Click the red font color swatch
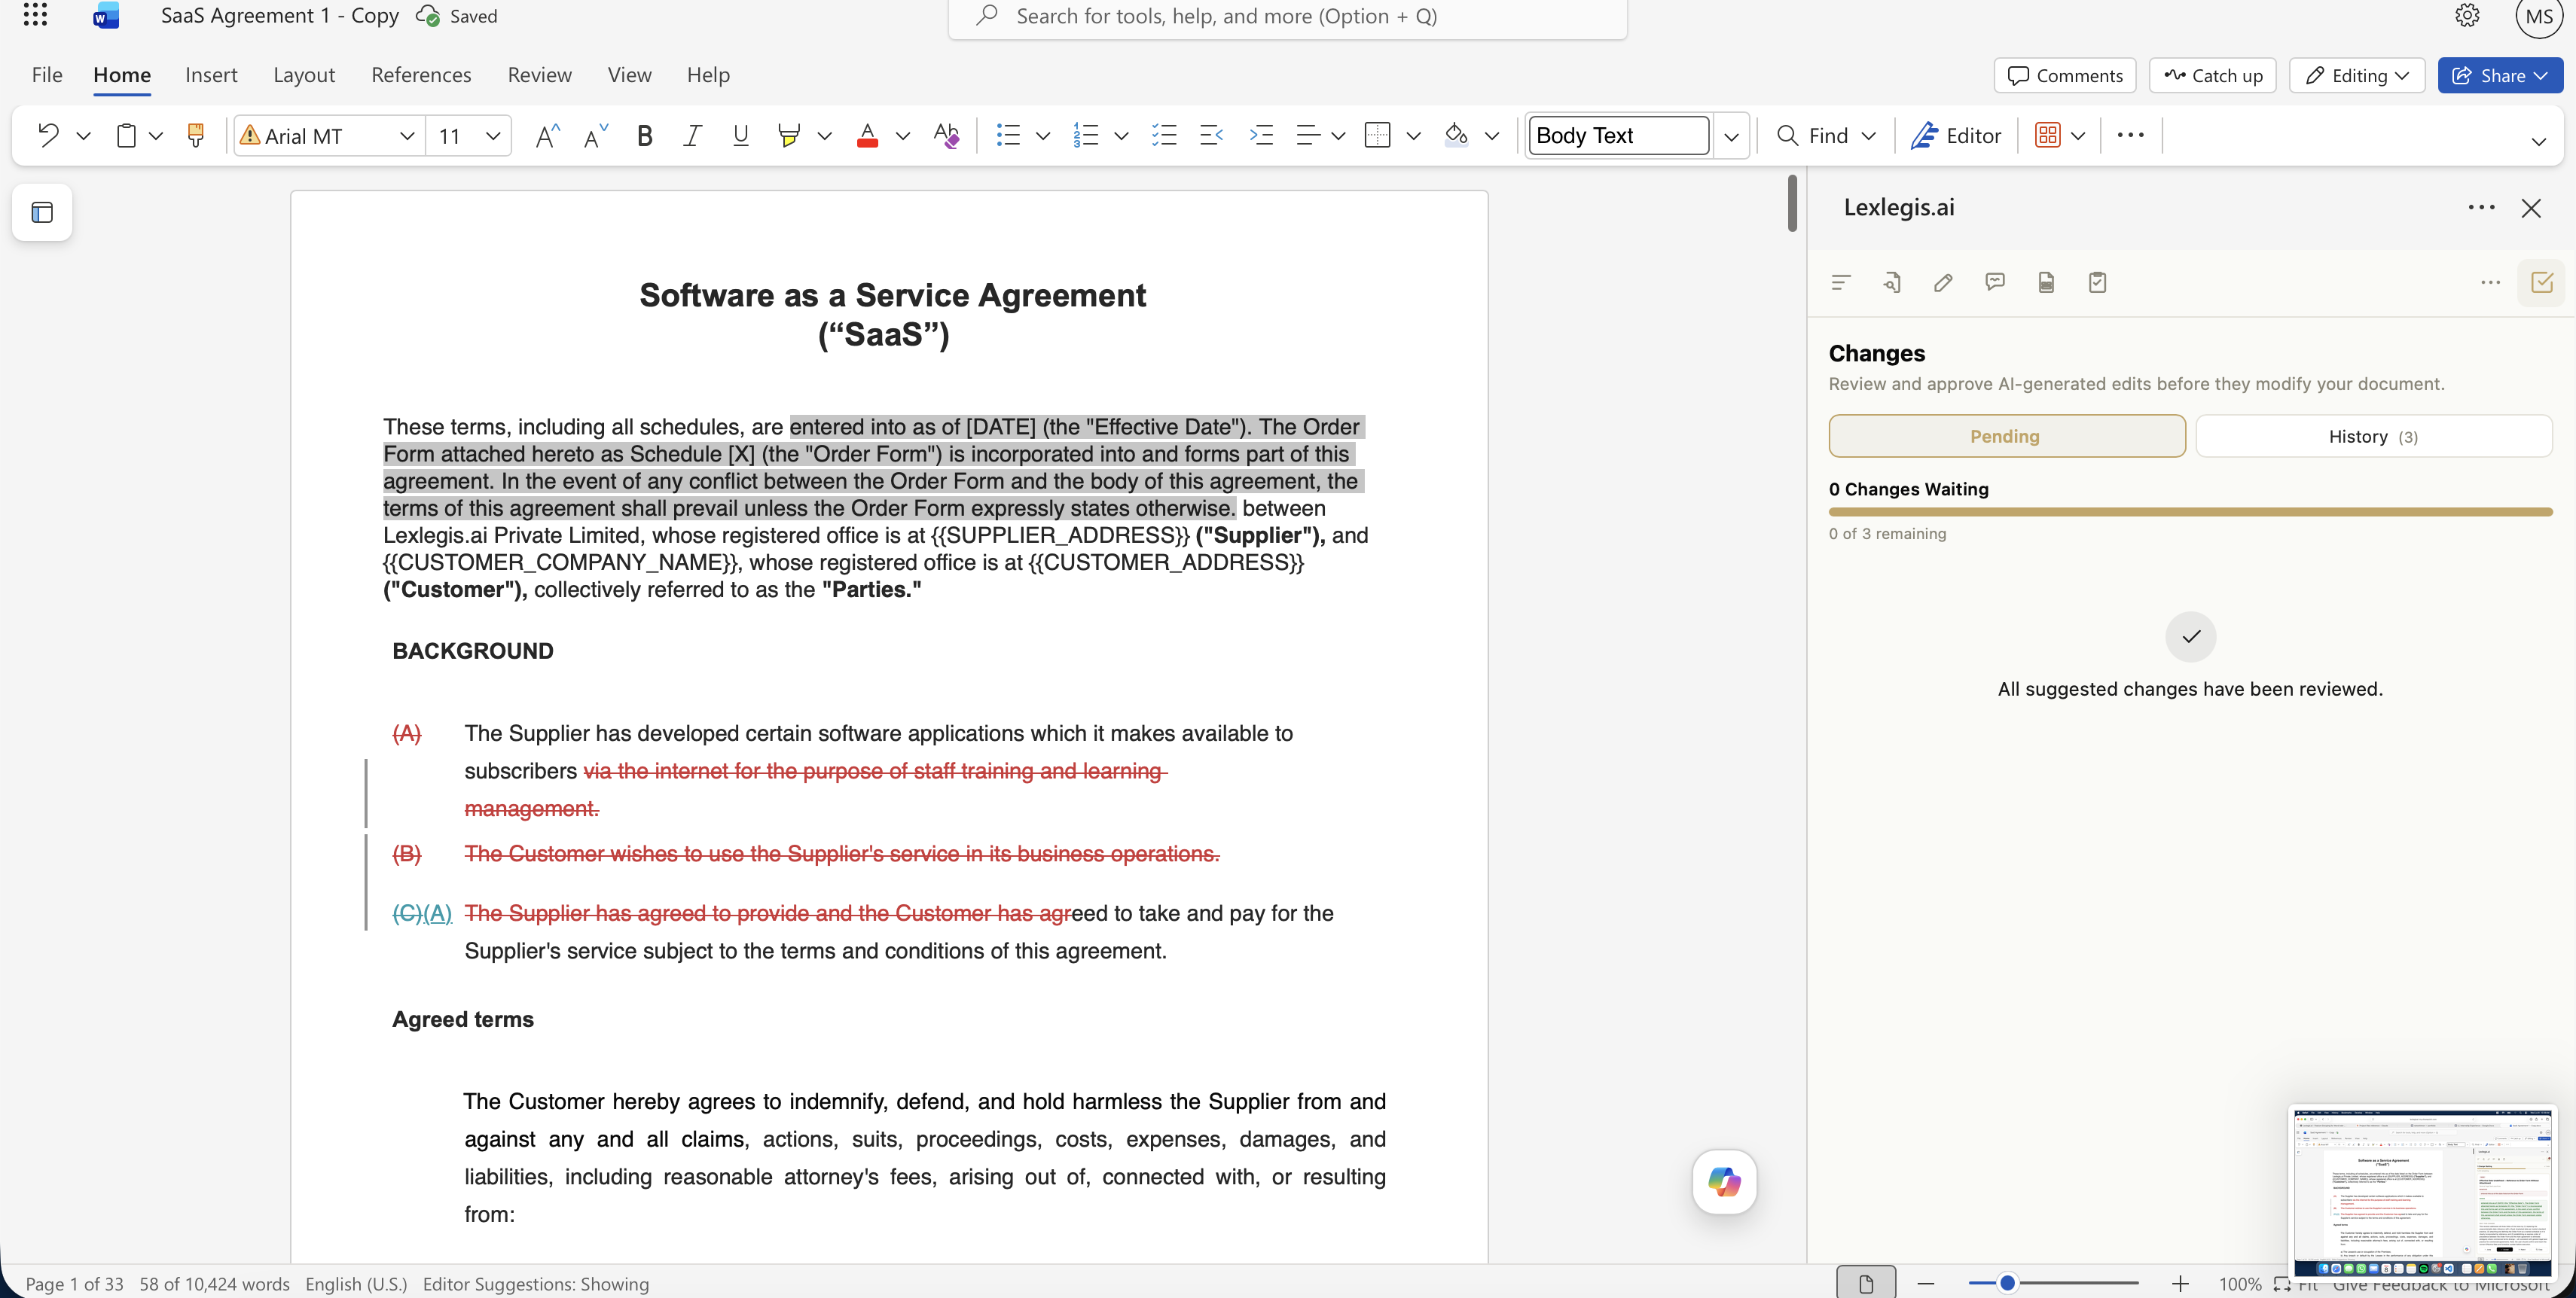The height and width of the screenshot is (1298, 2576). (867, 135)
